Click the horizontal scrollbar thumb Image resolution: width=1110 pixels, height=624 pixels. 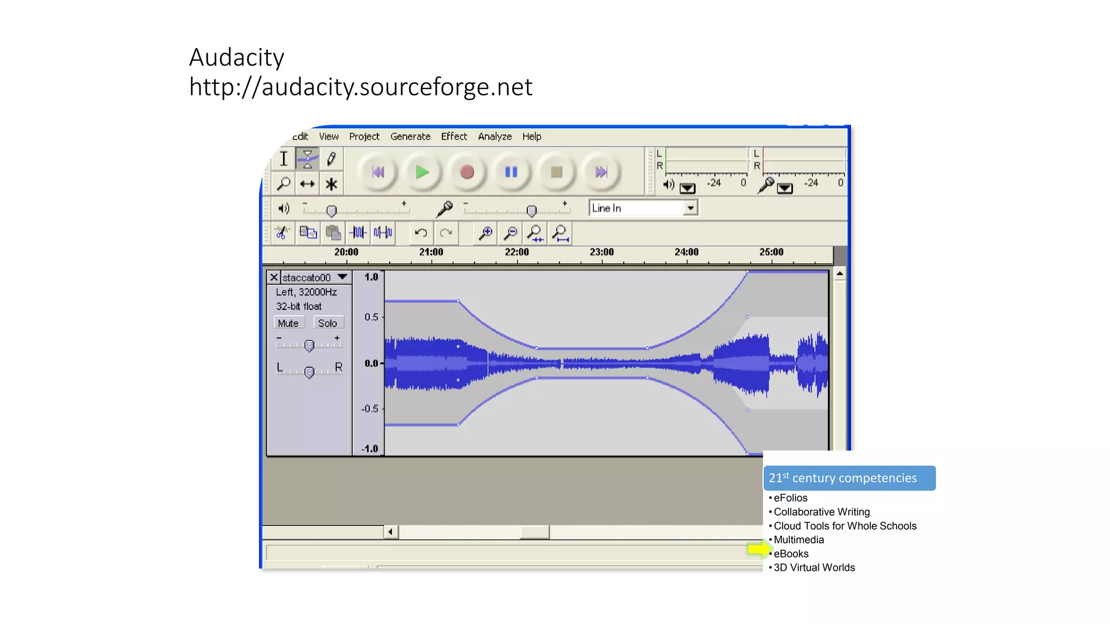534,532
